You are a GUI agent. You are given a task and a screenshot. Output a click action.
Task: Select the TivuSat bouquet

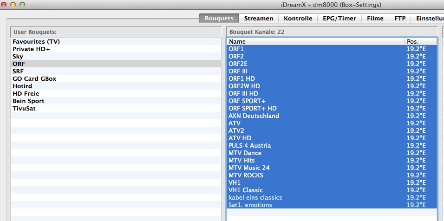[116, 108]
